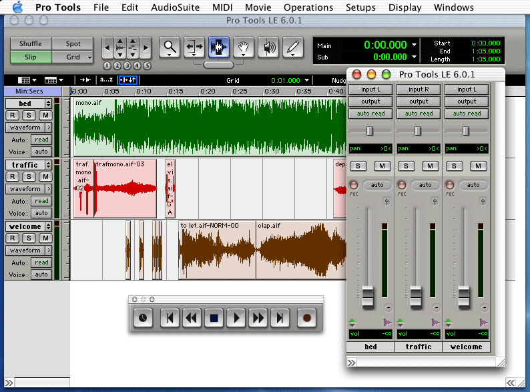Open bed track view waveform selector

tap(29, 128)
